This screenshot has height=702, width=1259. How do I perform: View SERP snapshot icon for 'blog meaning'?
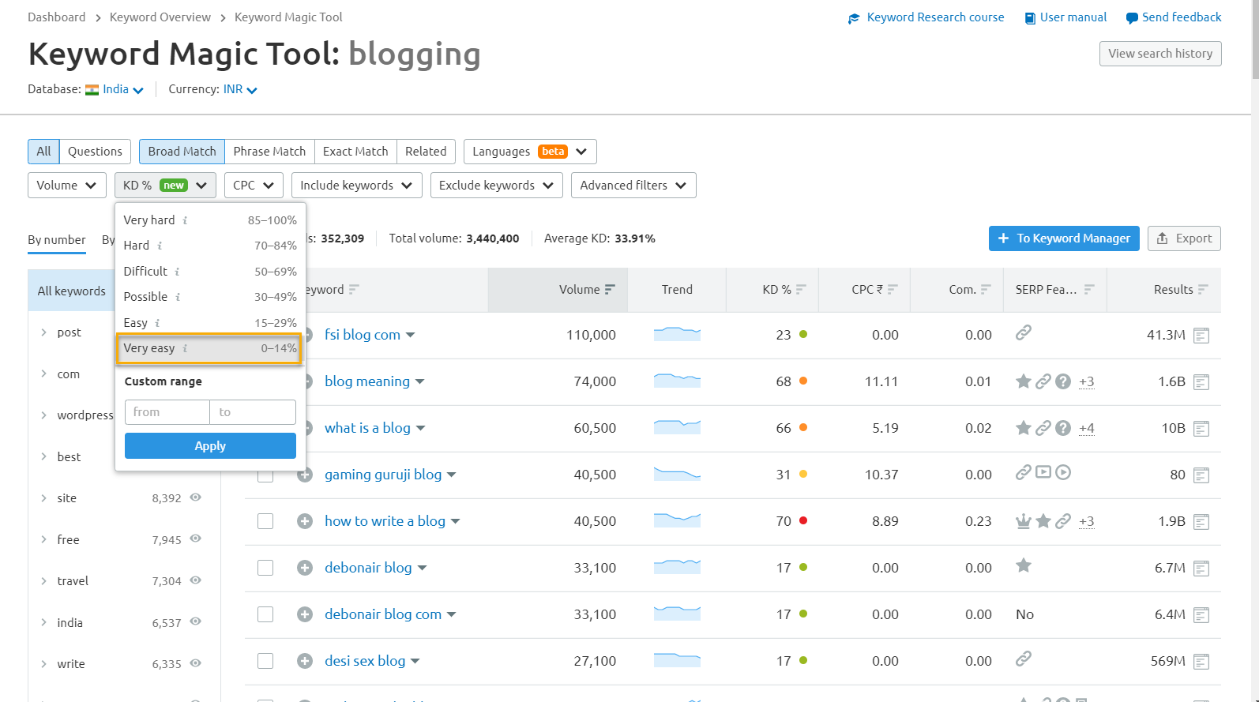coord(1201,382)
